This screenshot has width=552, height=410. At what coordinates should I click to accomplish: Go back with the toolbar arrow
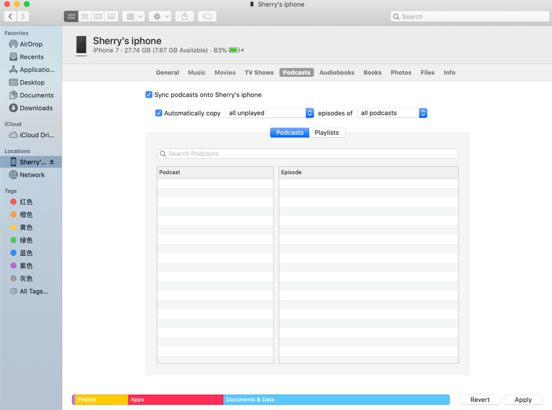tap(11, 16)
